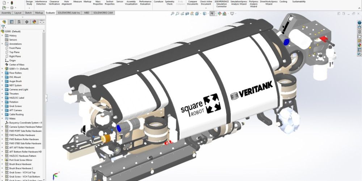Image resolution: width=362 pixels, height=181 pixels.
Task: Run Performance Evaluation
Action: click(145, 3)
